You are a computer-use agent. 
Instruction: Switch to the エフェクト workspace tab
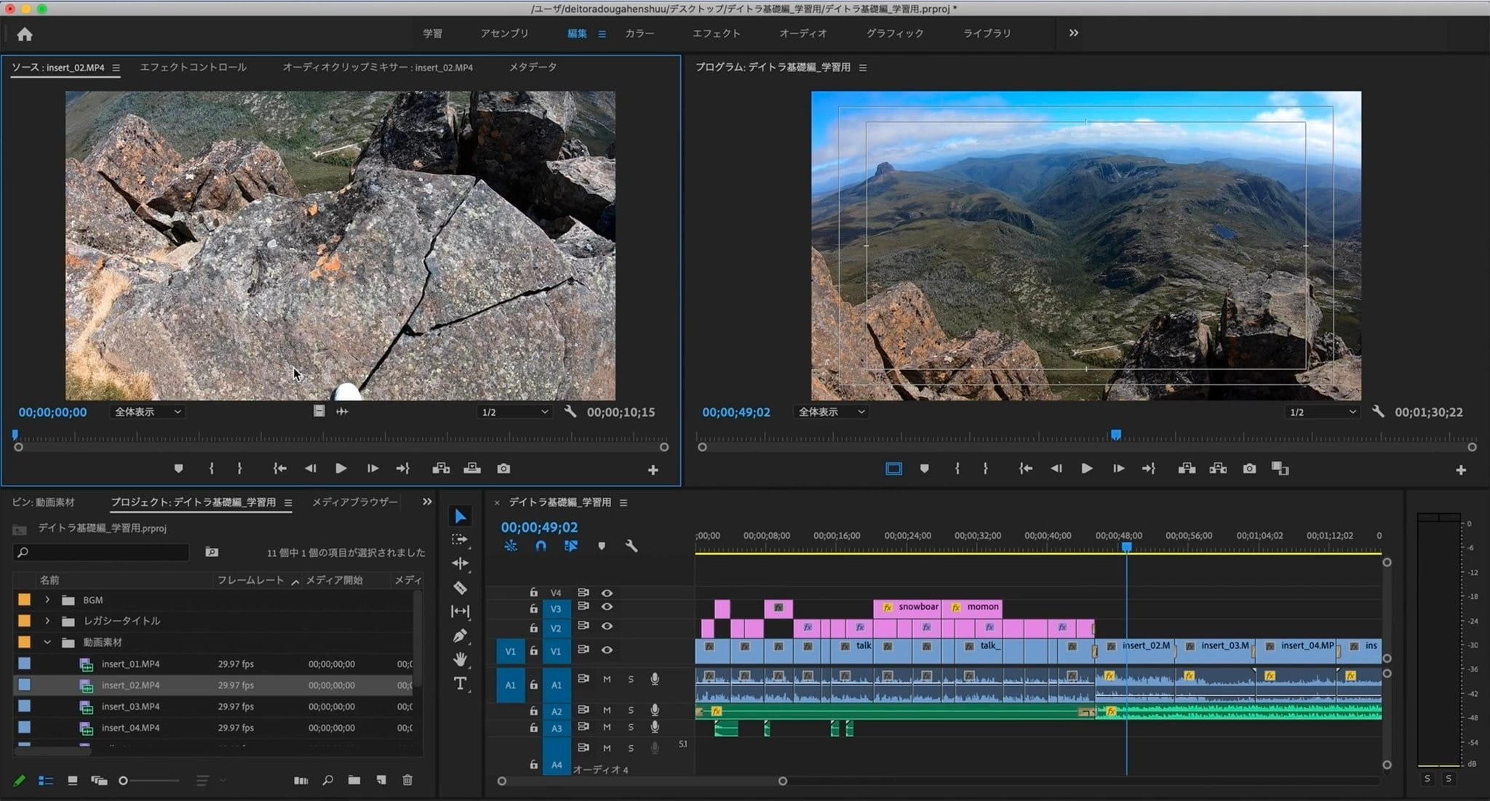716,33
